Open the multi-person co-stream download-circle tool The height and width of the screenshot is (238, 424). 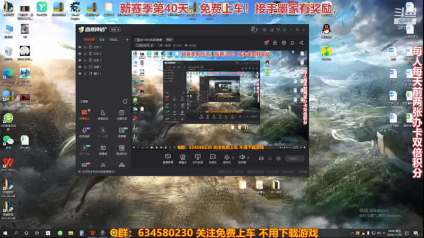[x=103, y=132]
